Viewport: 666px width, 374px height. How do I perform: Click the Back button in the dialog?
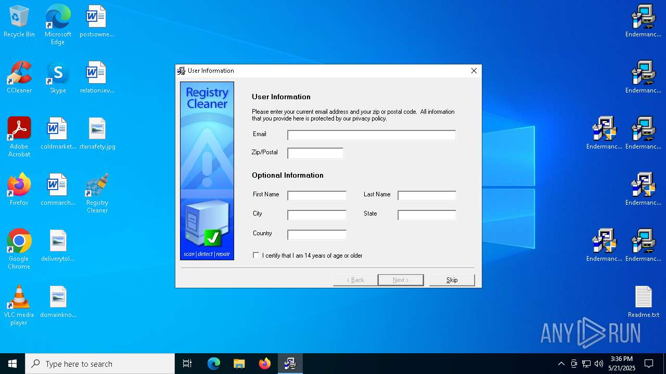(x=356, y=280)
